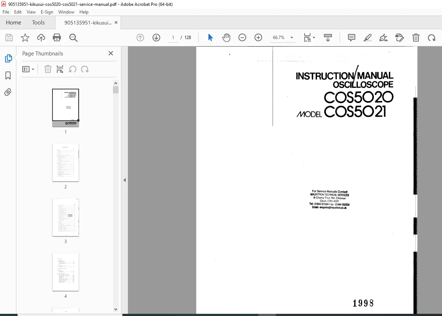This screenshot has height=316, width=442.
Task: Open the Attachments paperclip panel
Action: coord(8,92)
